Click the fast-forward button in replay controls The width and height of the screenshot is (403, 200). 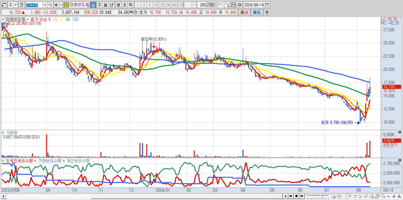pyautogui.click(x=302, y=196)
